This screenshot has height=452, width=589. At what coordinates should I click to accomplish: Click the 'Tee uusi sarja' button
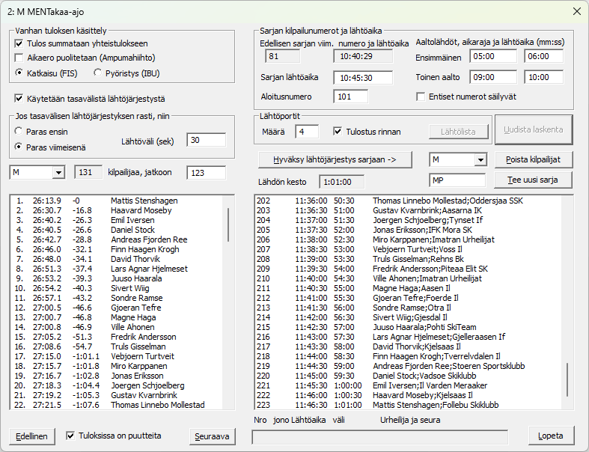[534, 180]
